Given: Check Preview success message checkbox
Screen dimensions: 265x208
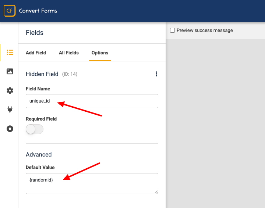Looking at the screenshot, I should [172, 31].
